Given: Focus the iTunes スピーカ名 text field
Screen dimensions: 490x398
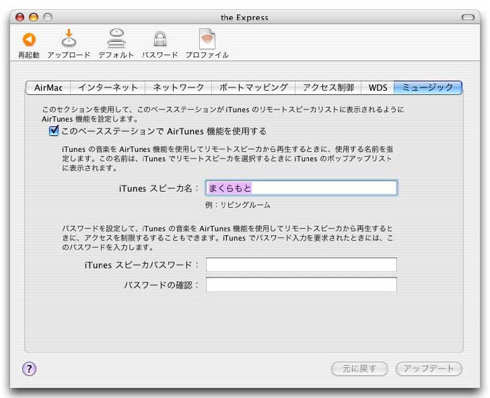Looking at the screenshot, I should pyautogui.click(x=302, y=188).
